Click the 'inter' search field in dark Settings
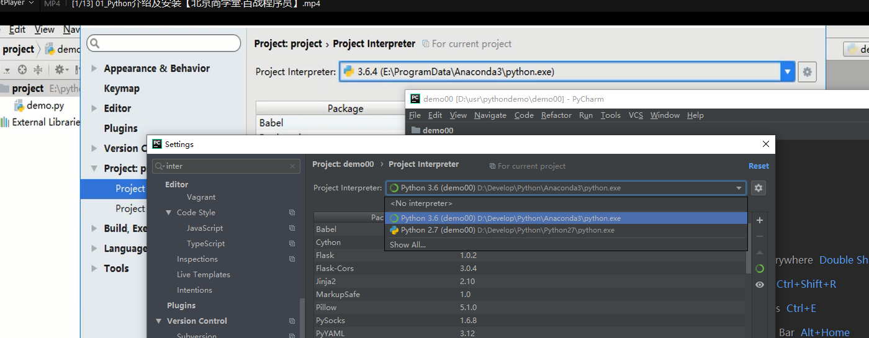869x338 pixels. pyautogui.click(x=227, y=166)
